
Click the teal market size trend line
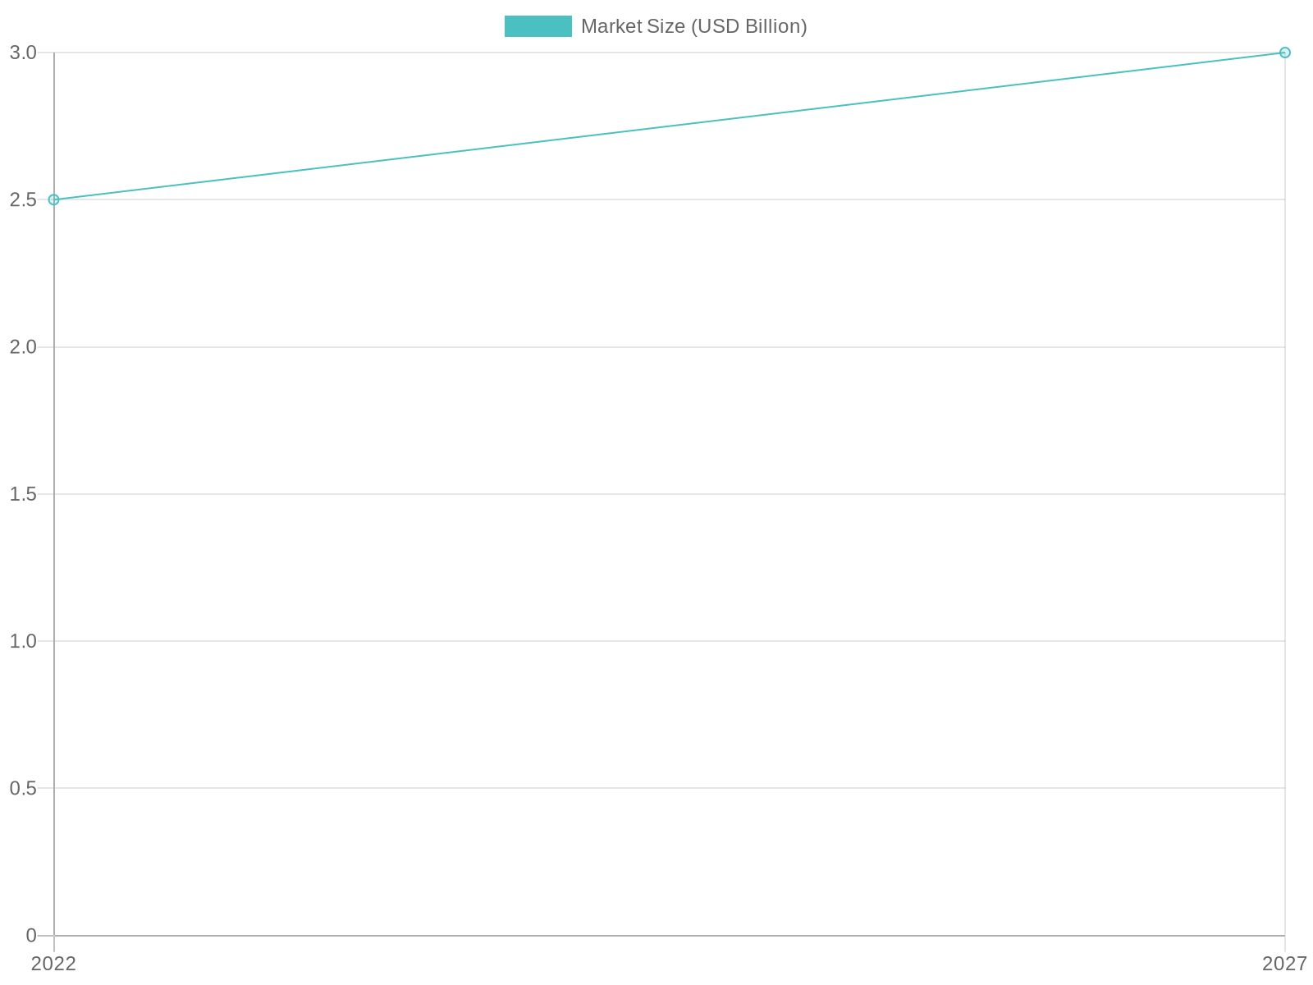click(670, 126)
